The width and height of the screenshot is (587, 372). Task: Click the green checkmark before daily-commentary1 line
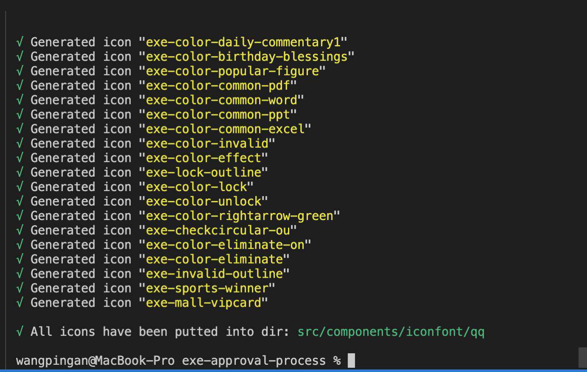click(x=20, y=42)
